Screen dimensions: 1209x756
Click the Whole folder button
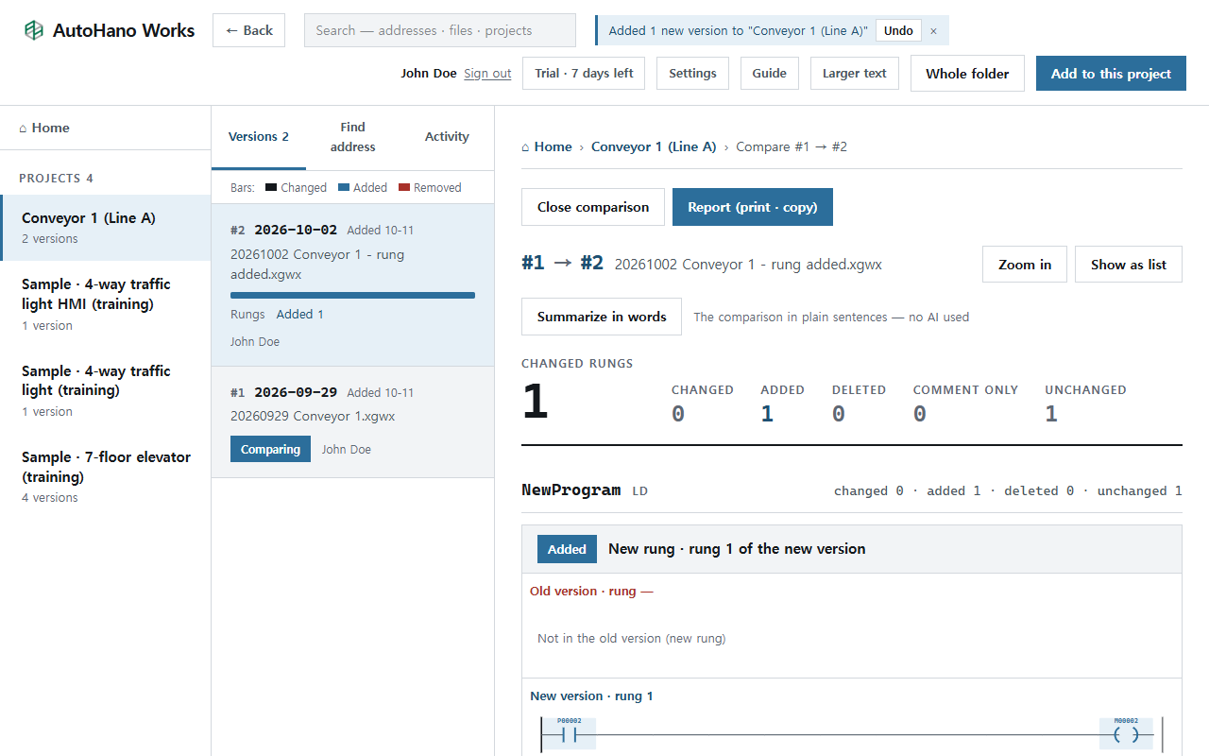(x=967, y=74)
